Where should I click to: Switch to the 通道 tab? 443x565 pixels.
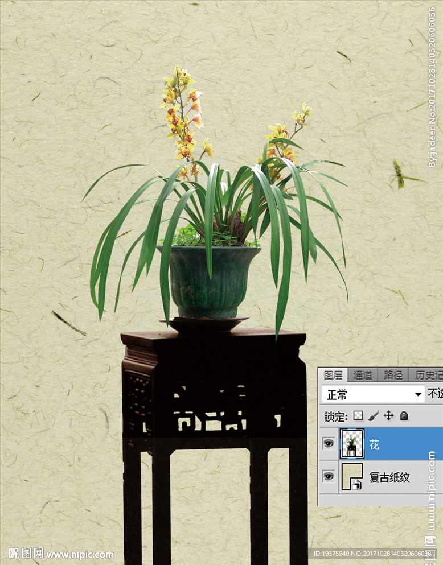pyautogui.click(x=362, y=375)
